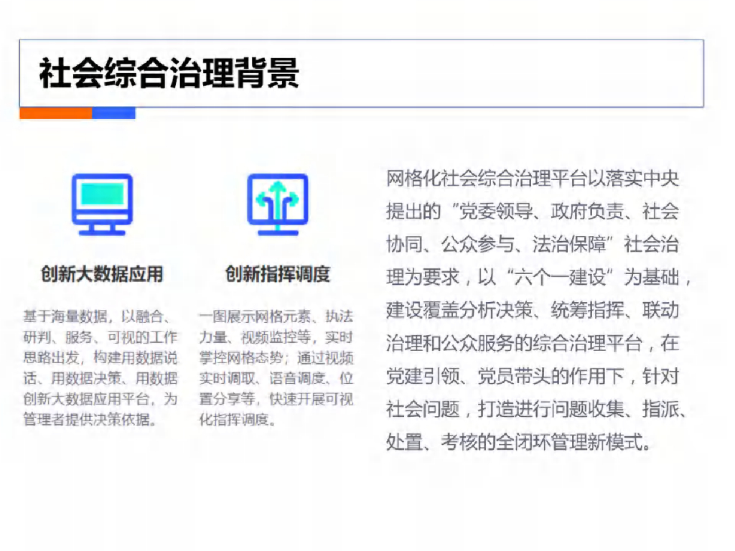The width and height of the screenshot is (735, 551).
Task: Click the paragraph starting 基于海量数据
Action: click(100, 368)
